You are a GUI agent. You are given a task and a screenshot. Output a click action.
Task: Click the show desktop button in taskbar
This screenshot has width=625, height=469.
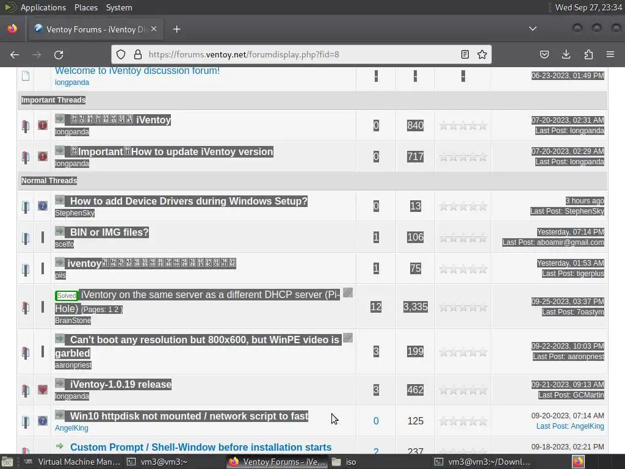(x=7, y=462)
